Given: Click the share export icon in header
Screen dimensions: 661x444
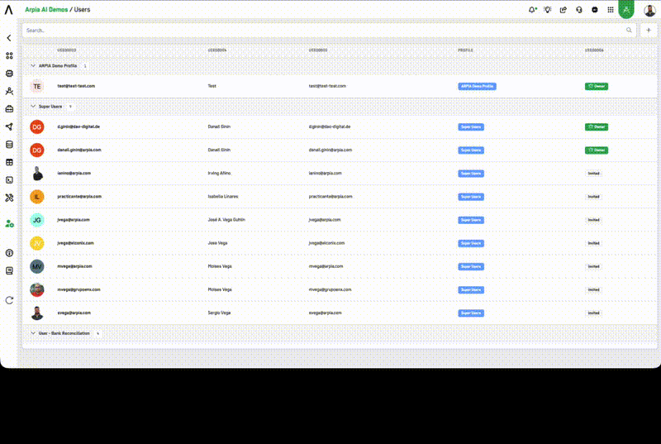Looking at the screenshot, I should (564, 10).
